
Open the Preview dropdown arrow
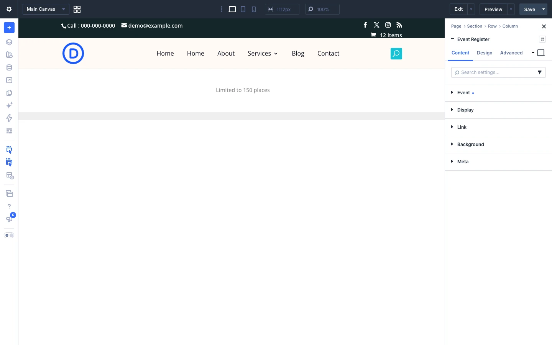point(511,9)
